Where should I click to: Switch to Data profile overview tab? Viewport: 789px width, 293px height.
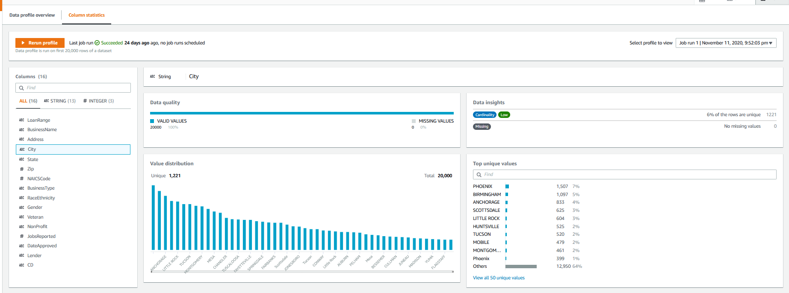pyautogui.click(x=32, y=15)
